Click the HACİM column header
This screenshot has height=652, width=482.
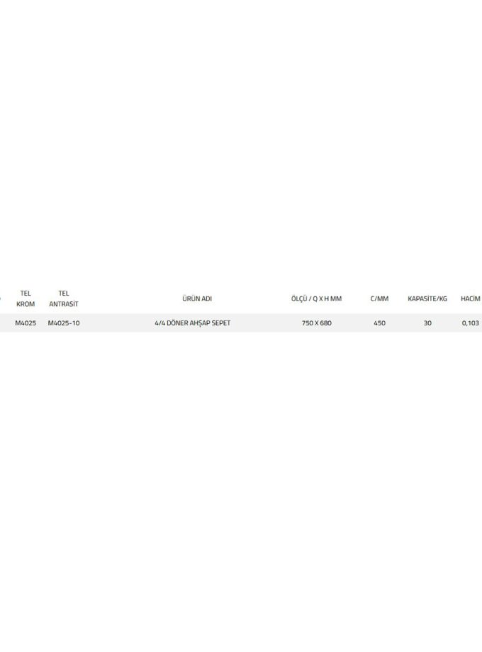[x=471, y=298]
